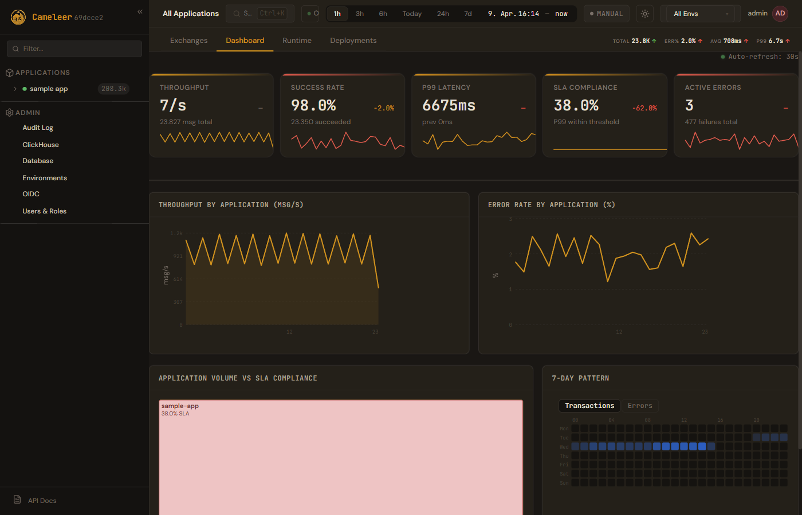Toggle the MANUAL refresh mode
The image size is (802, 515).
pyautogui.click(x=606, y=14)
